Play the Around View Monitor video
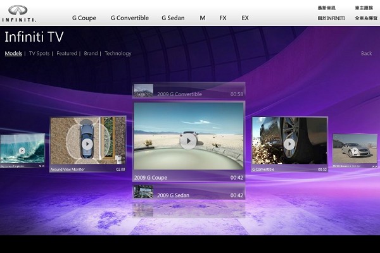 click(x=87, y=144)
